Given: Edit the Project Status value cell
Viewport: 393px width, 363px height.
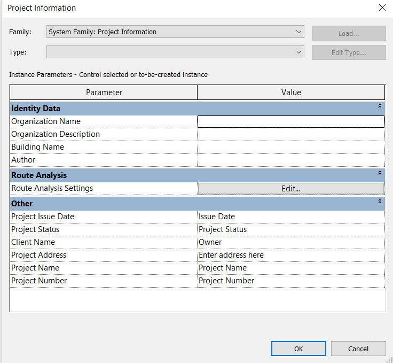Looking at the screenshot, I should click(x=291, y=229).
